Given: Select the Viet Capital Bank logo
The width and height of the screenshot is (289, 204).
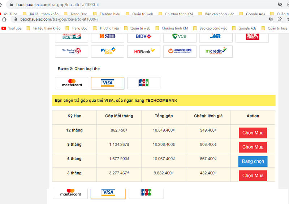Looking at the screenshot, I should pos(72,51).
